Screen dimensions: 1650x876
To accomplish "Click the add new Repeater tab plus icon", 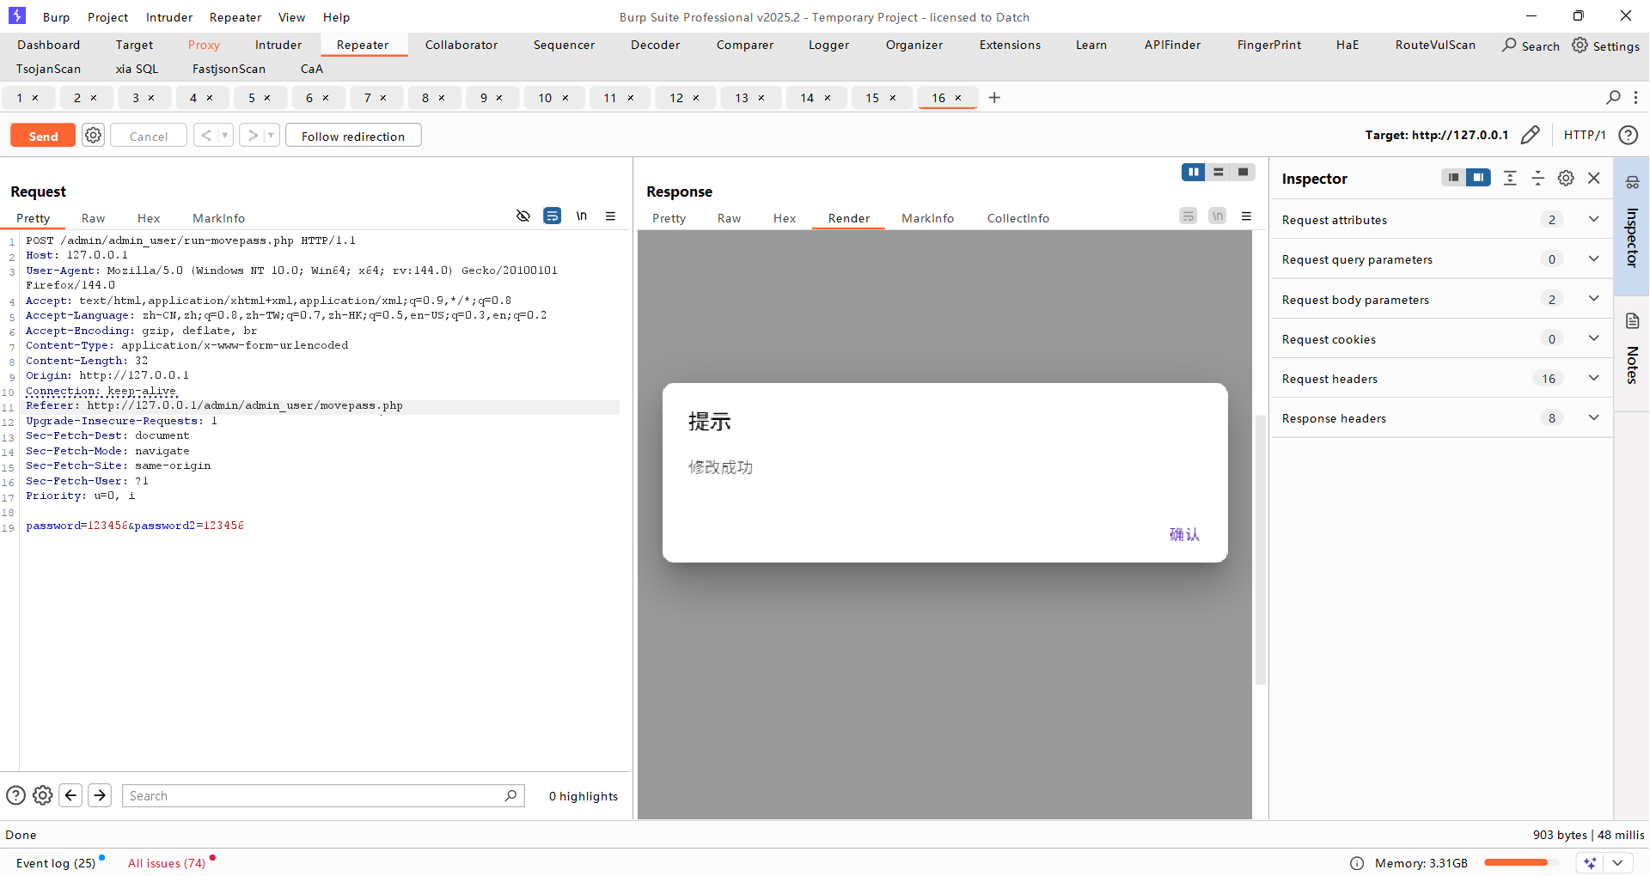I will pyautogui.click(x=994, y=98).
